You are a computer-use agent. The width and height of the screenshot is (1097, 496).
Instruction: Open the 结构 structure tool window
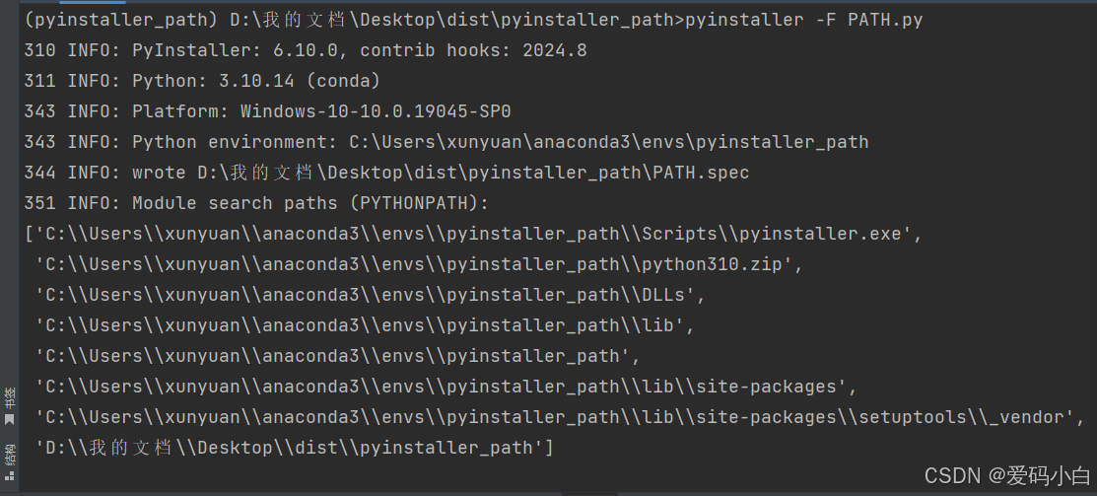(9, 462)
